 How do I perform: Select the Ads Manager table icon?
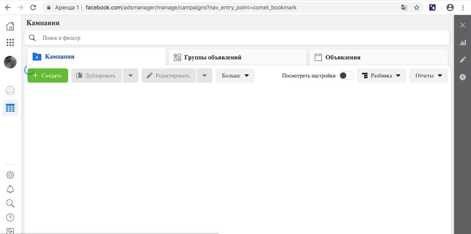coord(10,108)
